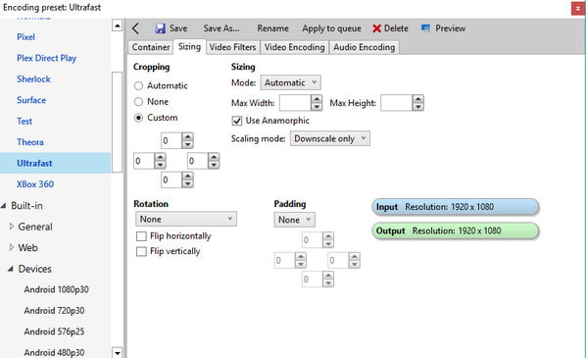This screenshot has width=588, height=358.
Task: Select the Sizing tab
Action: [189, 46]
